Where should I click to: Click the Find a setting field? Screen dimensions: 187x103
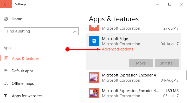(x=41, y=31)
